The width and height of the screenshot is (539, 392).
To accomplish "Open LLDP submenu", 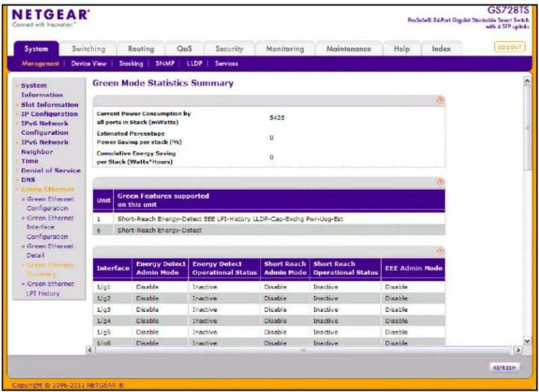I will point(194,63).
